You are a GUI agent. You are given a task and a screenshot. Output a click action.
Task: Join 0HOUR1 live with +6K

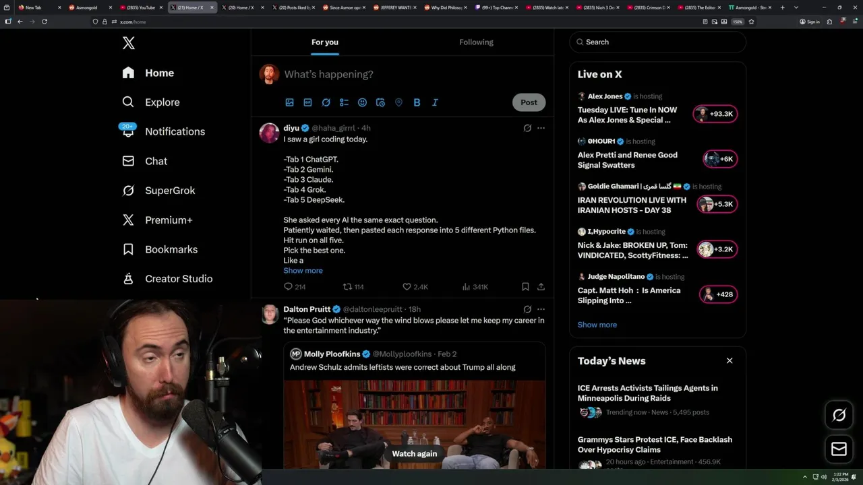coord(719,159)
